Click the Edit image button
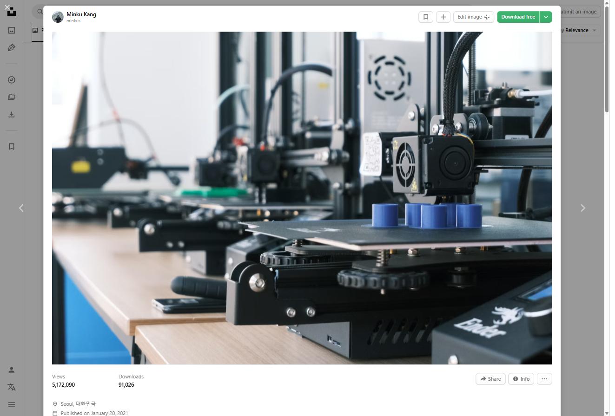 pos(474,17)
